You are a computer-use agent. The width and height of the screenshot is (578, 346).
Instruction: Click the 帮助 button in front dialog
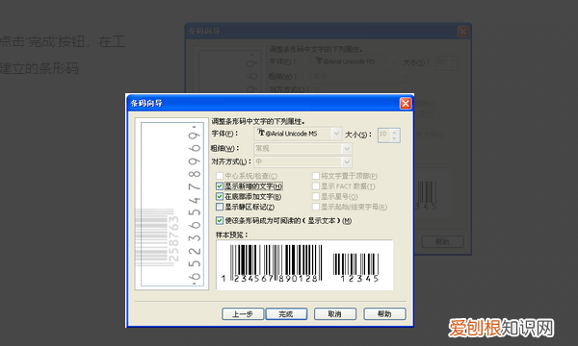click(384, 314)
